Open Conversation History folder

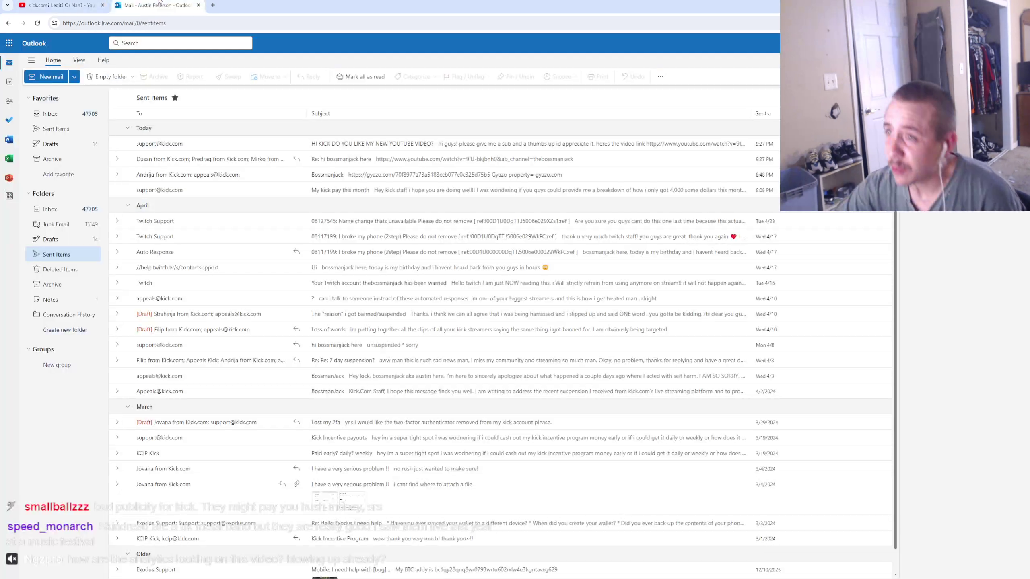point(63,314)
